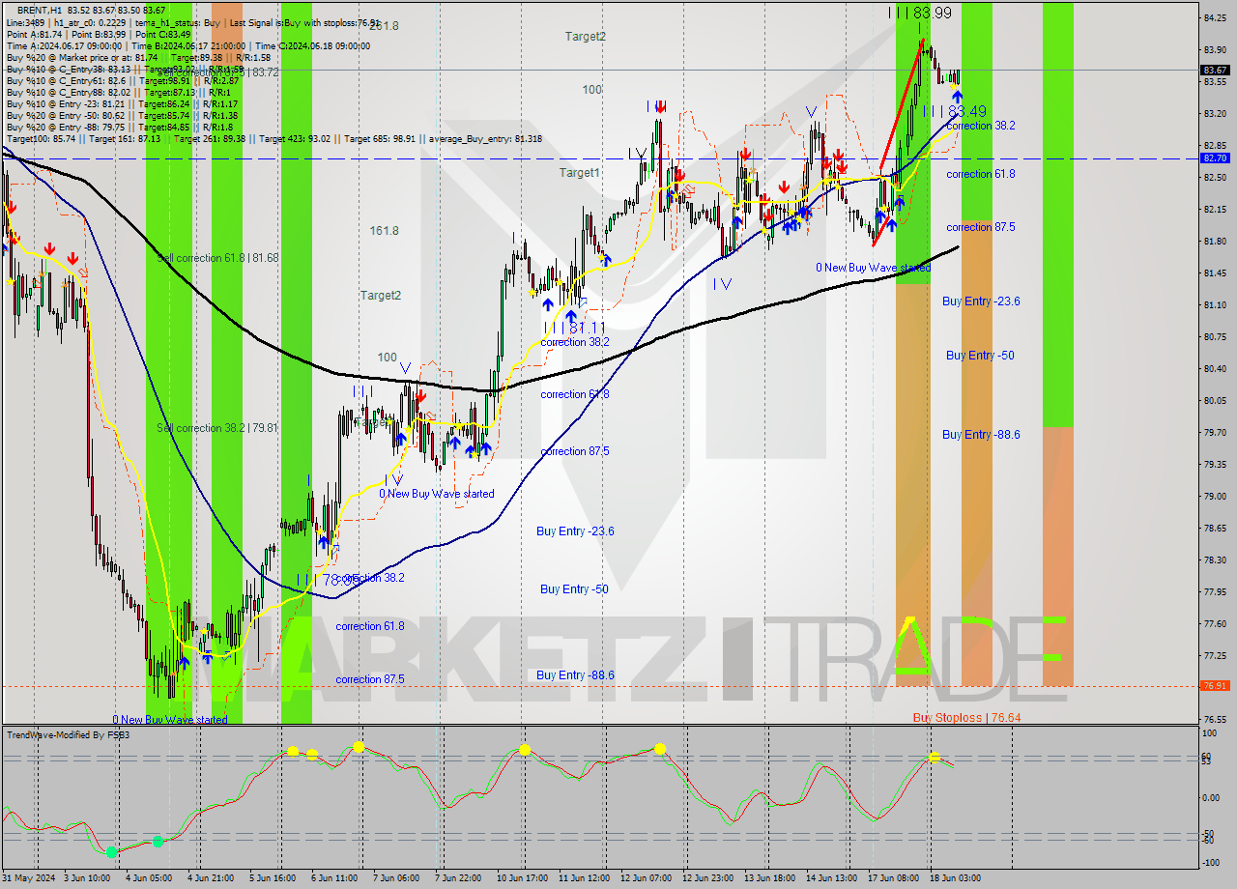This screenshot has width=1237, height=889.
Task: Select the 83.20 price axis label
Action: pos(1215,113)
